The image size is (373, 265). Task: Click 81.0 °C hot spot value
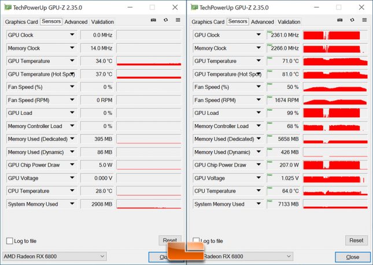point(283,74)
